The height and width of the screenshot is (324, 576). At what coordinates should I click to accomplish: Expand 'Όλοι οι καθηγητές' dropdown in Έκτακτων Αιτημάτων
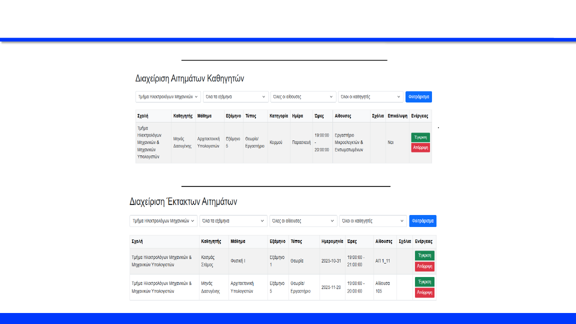click(x=372, y=221)
